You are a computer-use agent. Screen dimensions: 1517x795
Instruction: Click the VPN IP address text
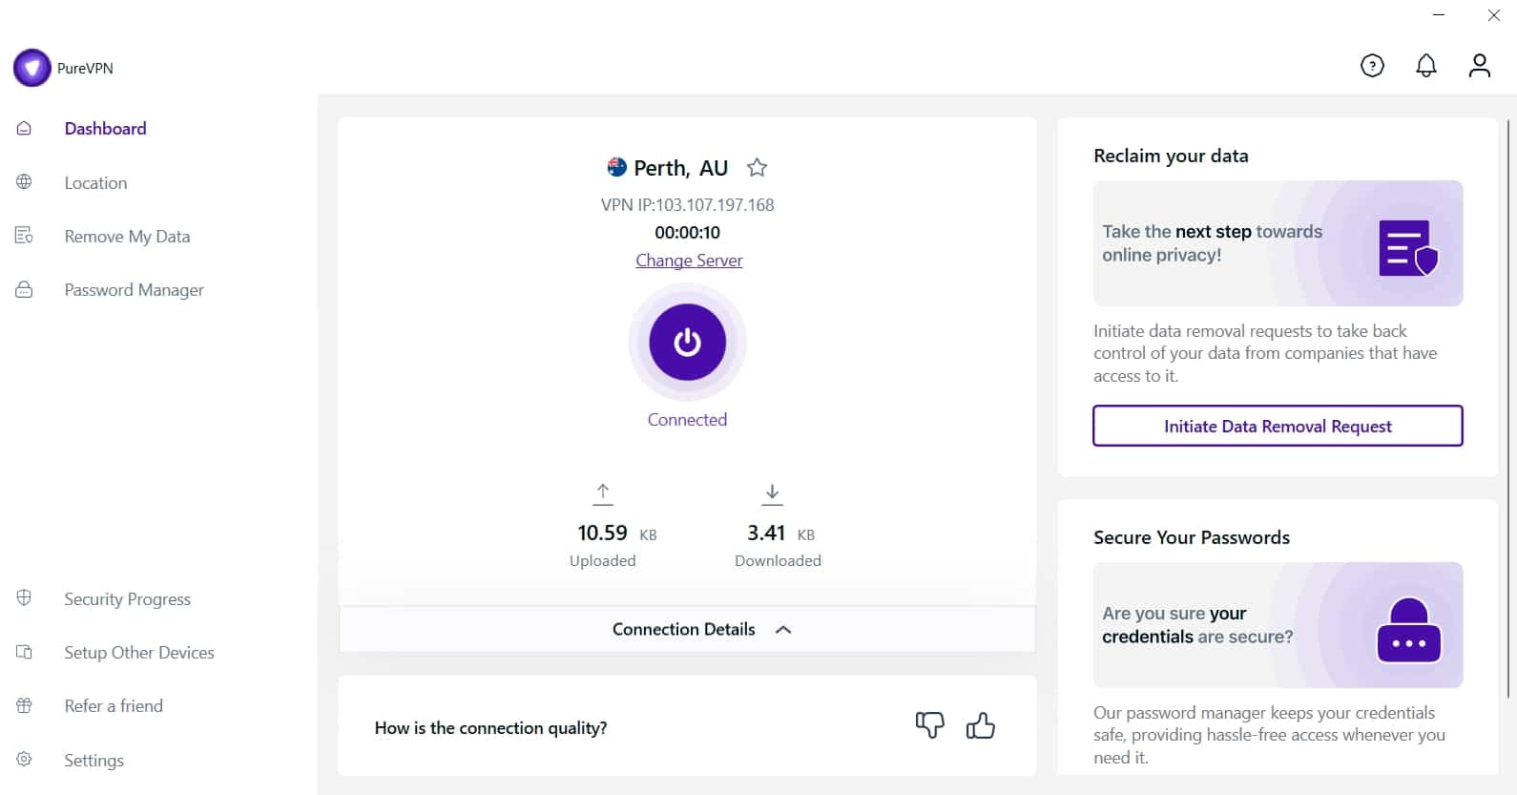[x=687, y=205]
